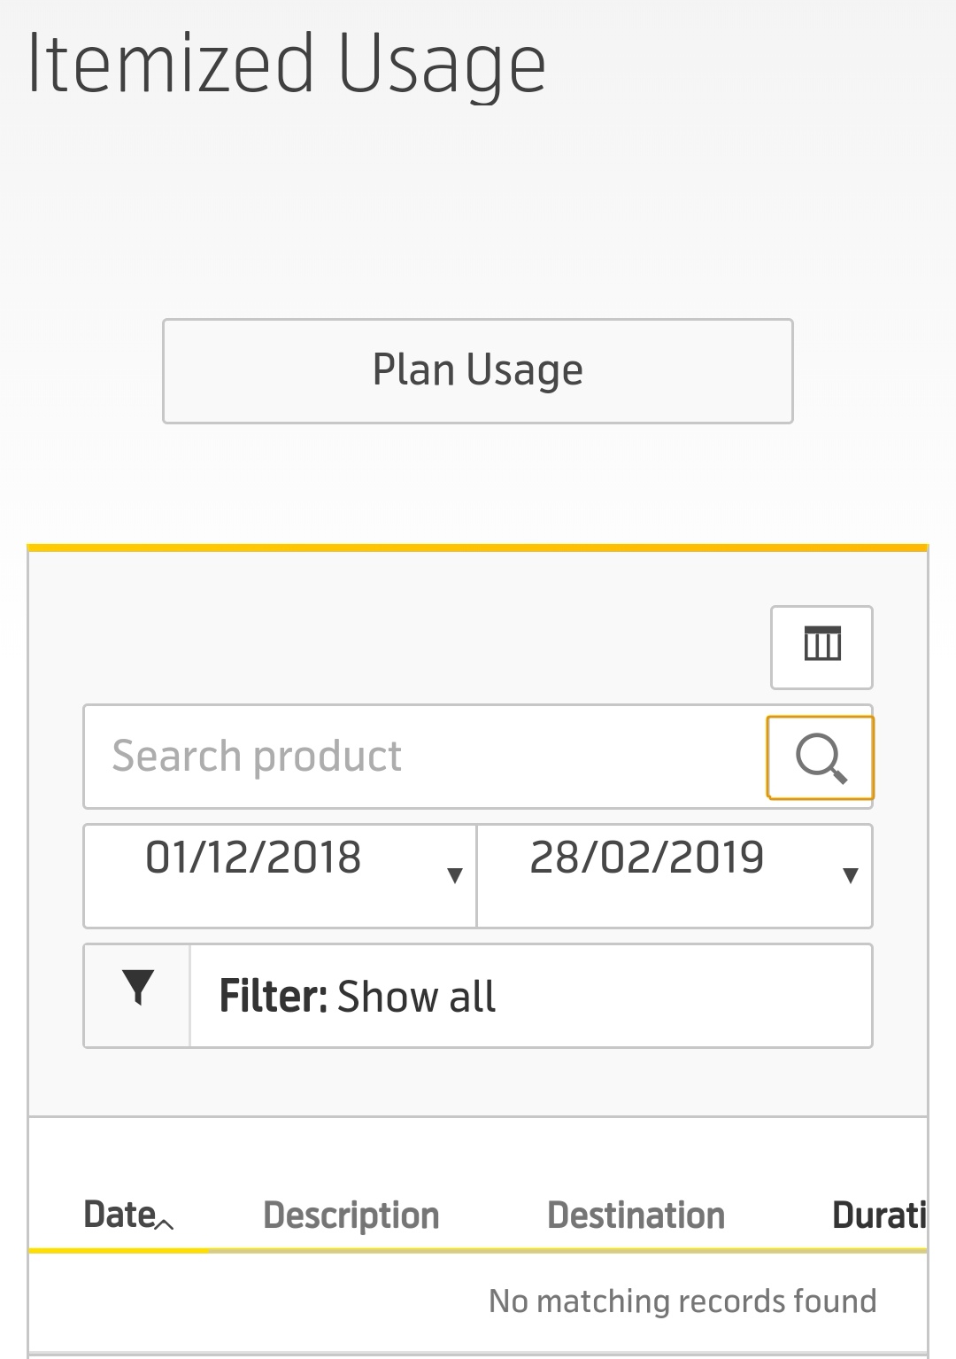956x1359 pixels.
Task: Click the bold Filter: label text
Action: [274, 996]
